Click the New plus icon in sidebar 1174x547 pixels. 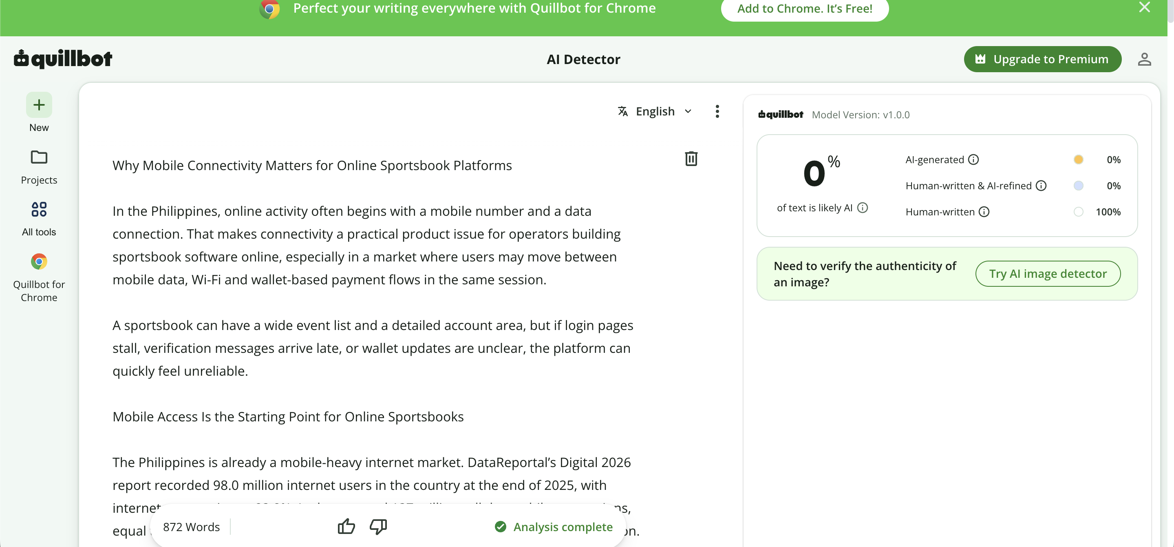[x=39, y=105]
